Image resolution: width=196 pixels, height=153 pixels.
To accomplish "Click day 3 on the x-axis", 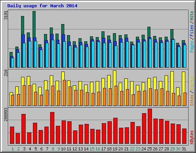I will (x=24, y=149).
